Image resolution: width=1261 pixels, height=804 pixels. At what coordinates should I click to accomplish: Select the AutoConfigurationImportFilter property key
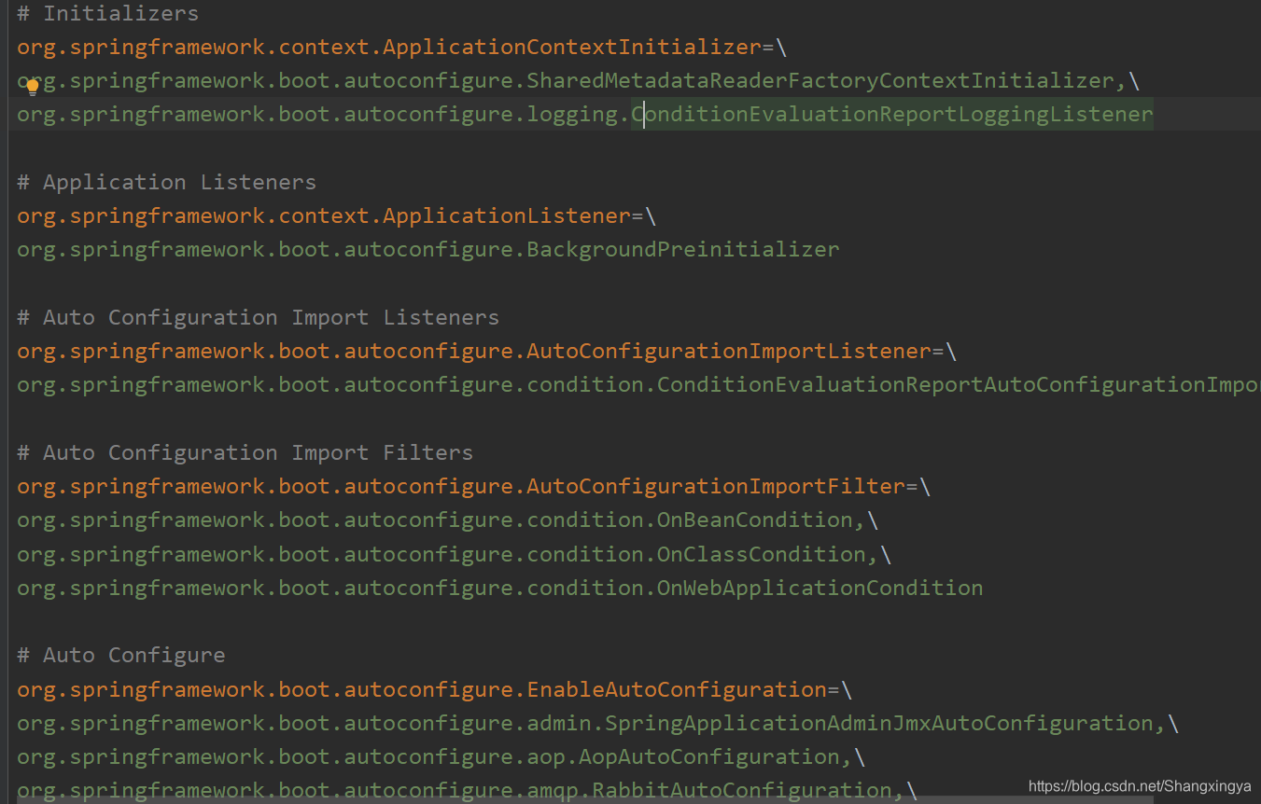[x=461, y=487]
